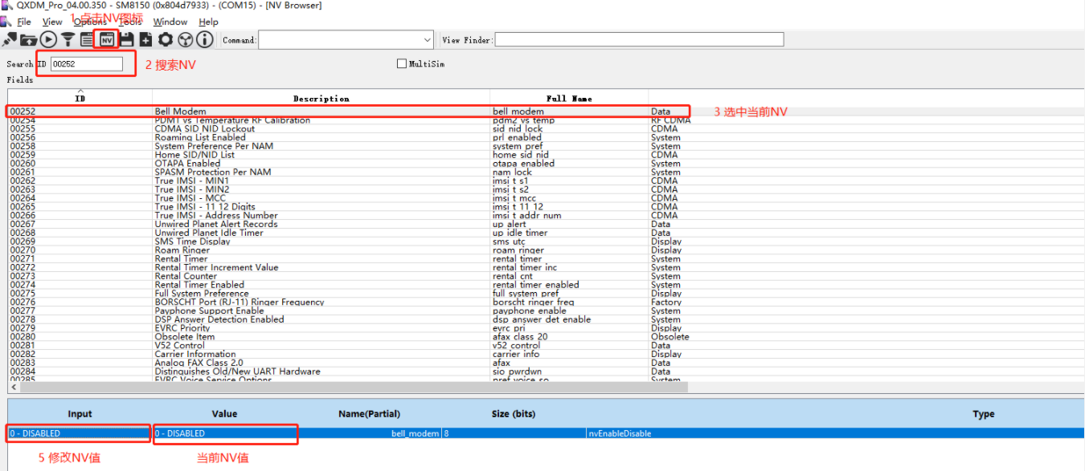This screenshot has width=1085, height=471.
Task: Open the Window menu
Action: point(170,22)
